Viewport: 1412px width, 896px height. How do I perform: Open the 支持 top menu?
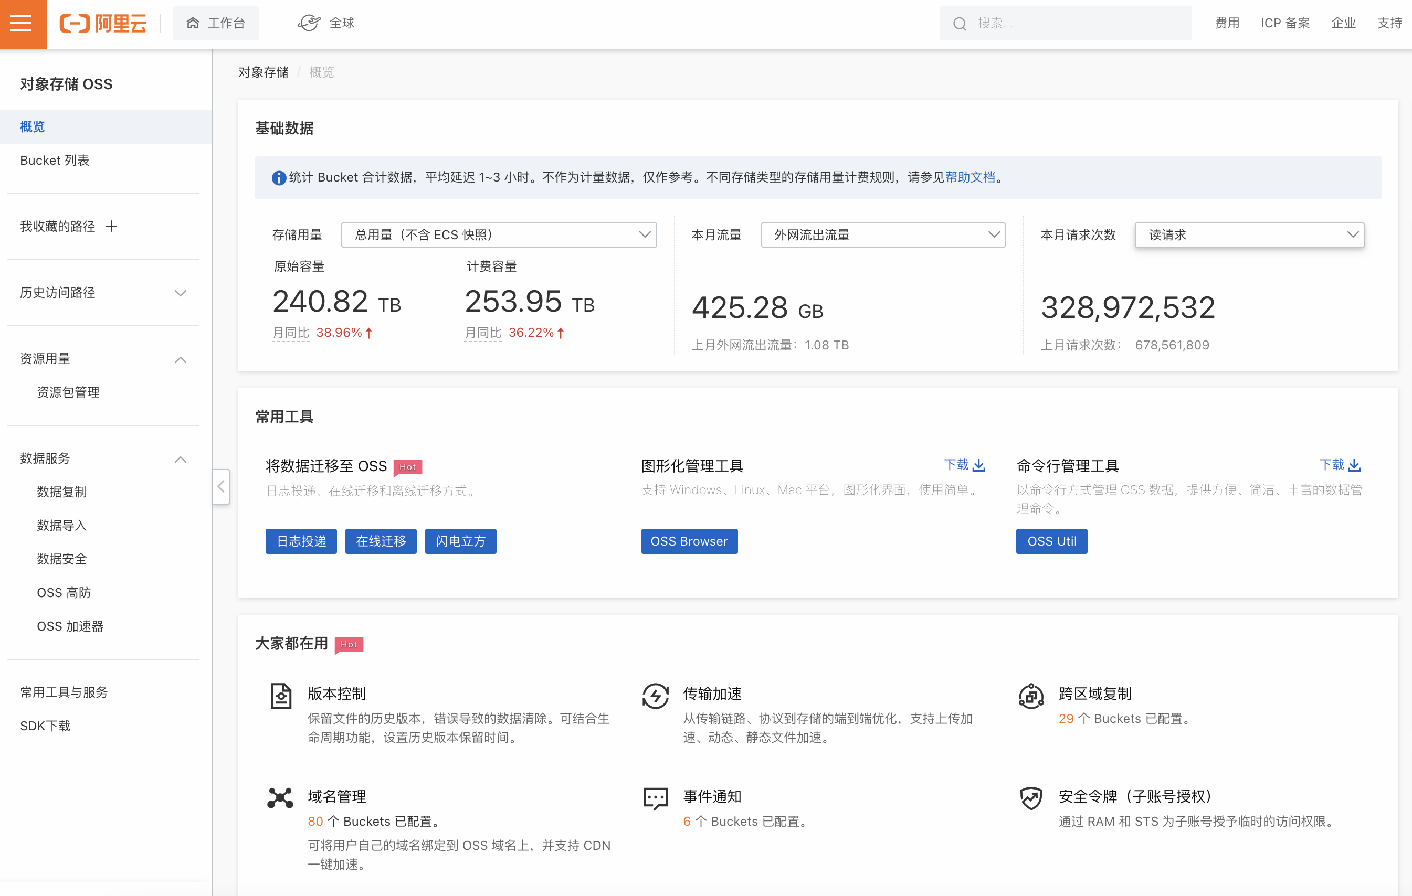(1389, 24)
